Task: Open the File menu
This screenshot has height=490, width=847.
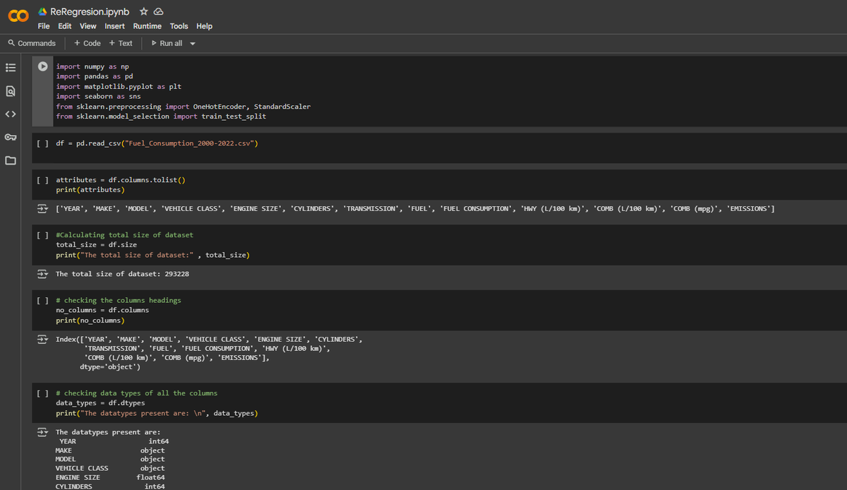Action: coord(44,26)
